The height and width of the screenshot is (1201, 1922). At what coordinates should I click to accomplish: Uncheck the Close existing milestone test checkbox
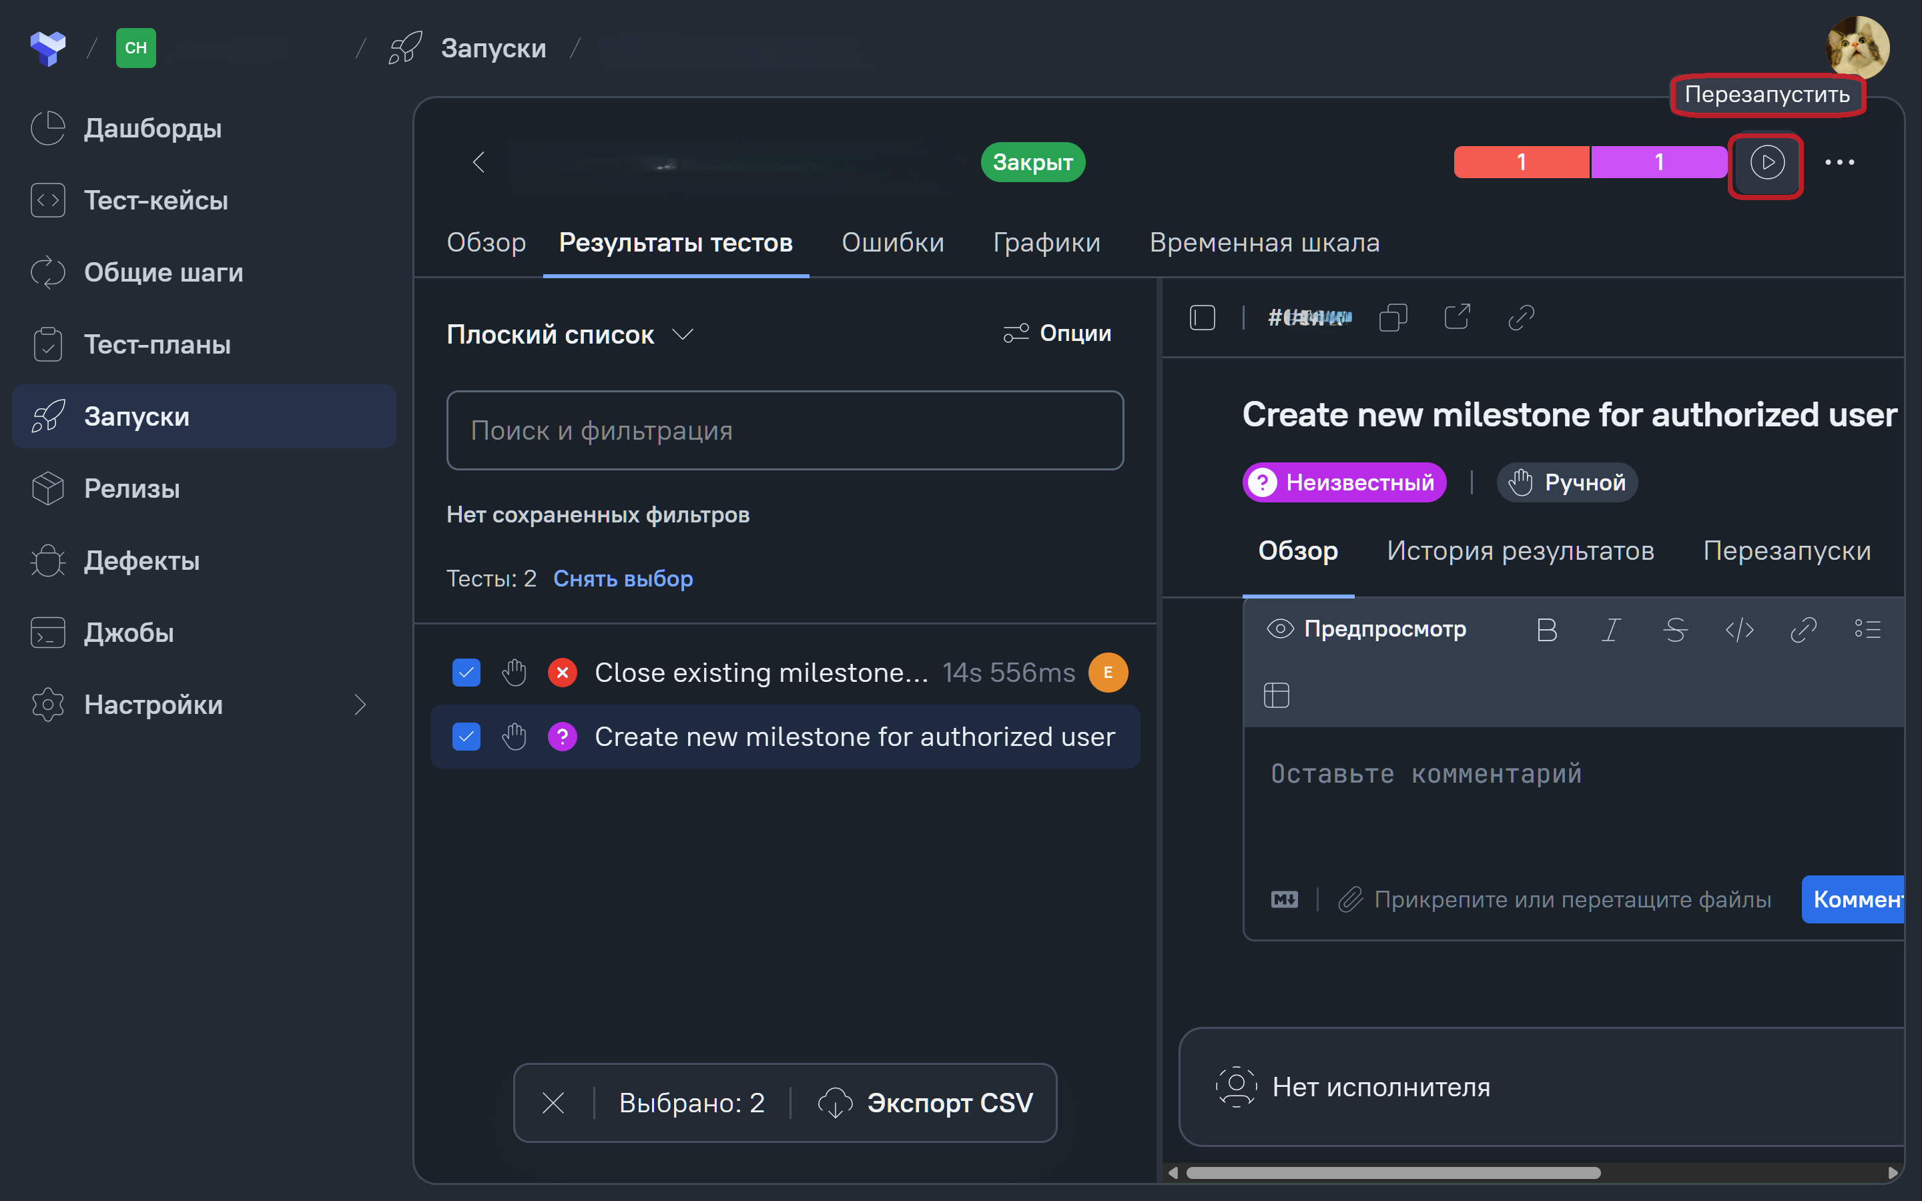[x=466, y=673]
